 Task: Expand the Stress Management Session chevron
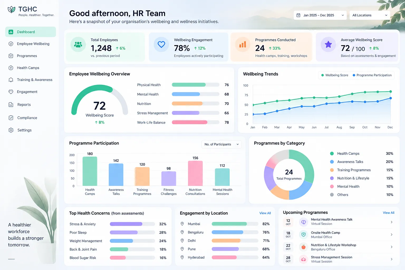click(x=392, y=259)
